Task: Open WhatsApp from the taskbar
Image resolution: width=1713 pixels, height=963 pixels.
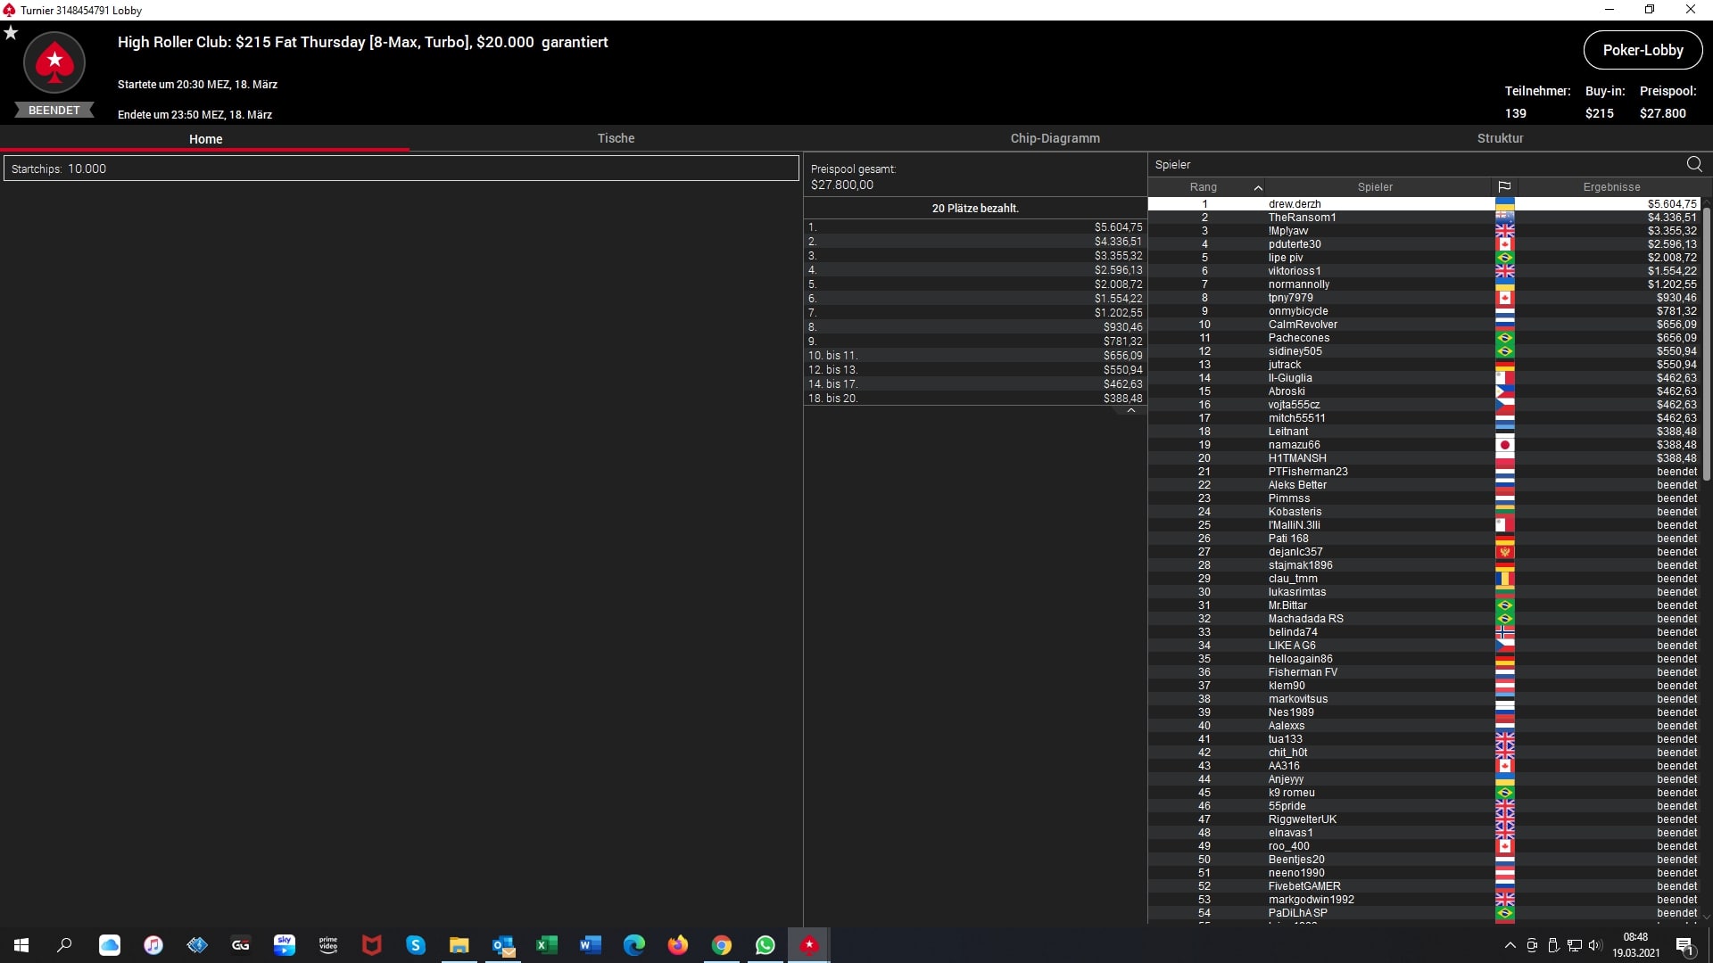Action: pos(765,945)
